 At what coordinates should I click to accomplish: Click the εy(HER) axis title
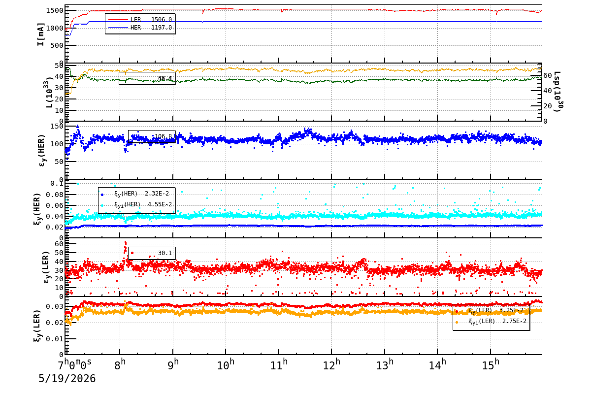(x=41, y=150)
